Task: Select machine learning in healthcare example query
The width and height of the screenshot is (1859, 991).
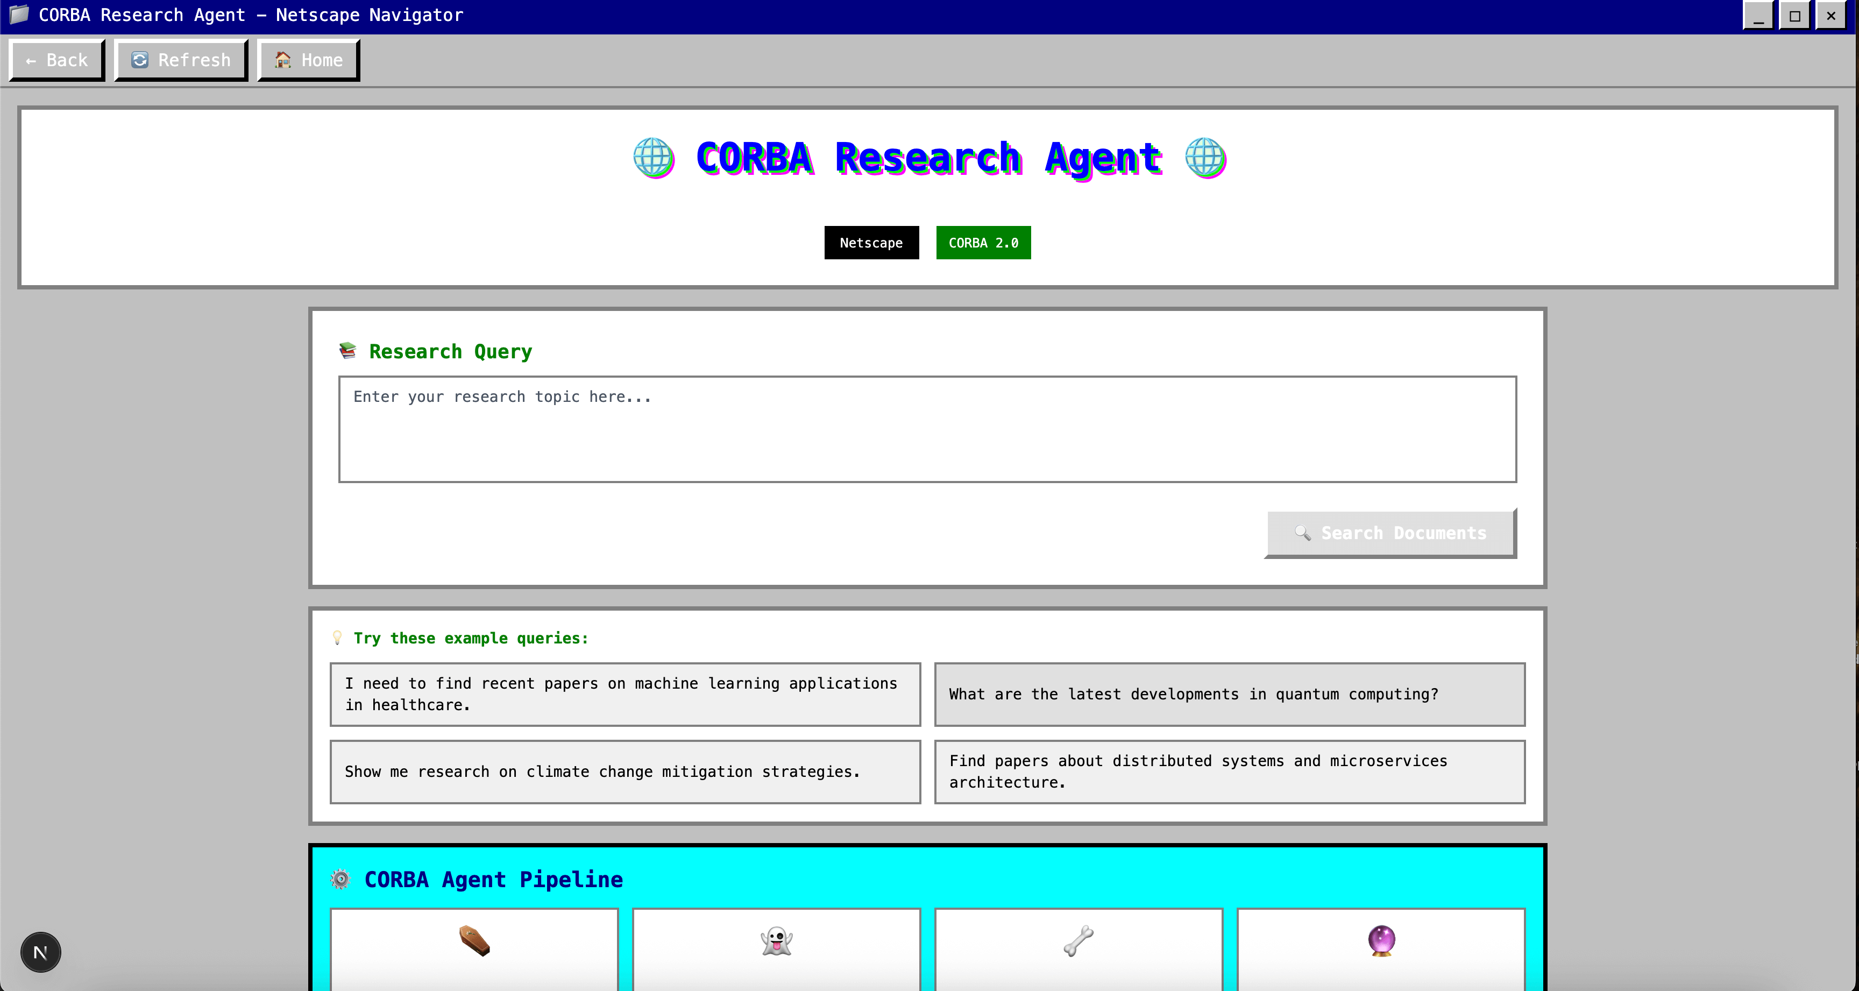Action: coord(625,693)
